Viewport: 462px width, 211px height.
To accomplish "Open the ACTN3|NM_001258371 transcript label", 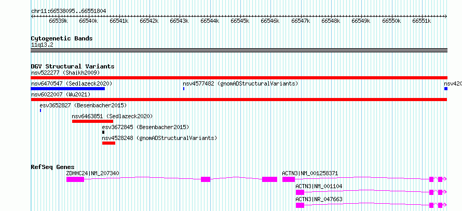I will [310, 173].
